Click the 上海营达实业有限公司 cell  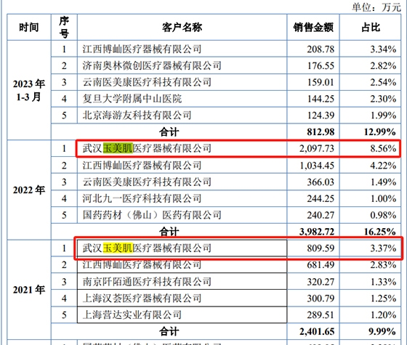pyautogui.click(x=182, y=314)
